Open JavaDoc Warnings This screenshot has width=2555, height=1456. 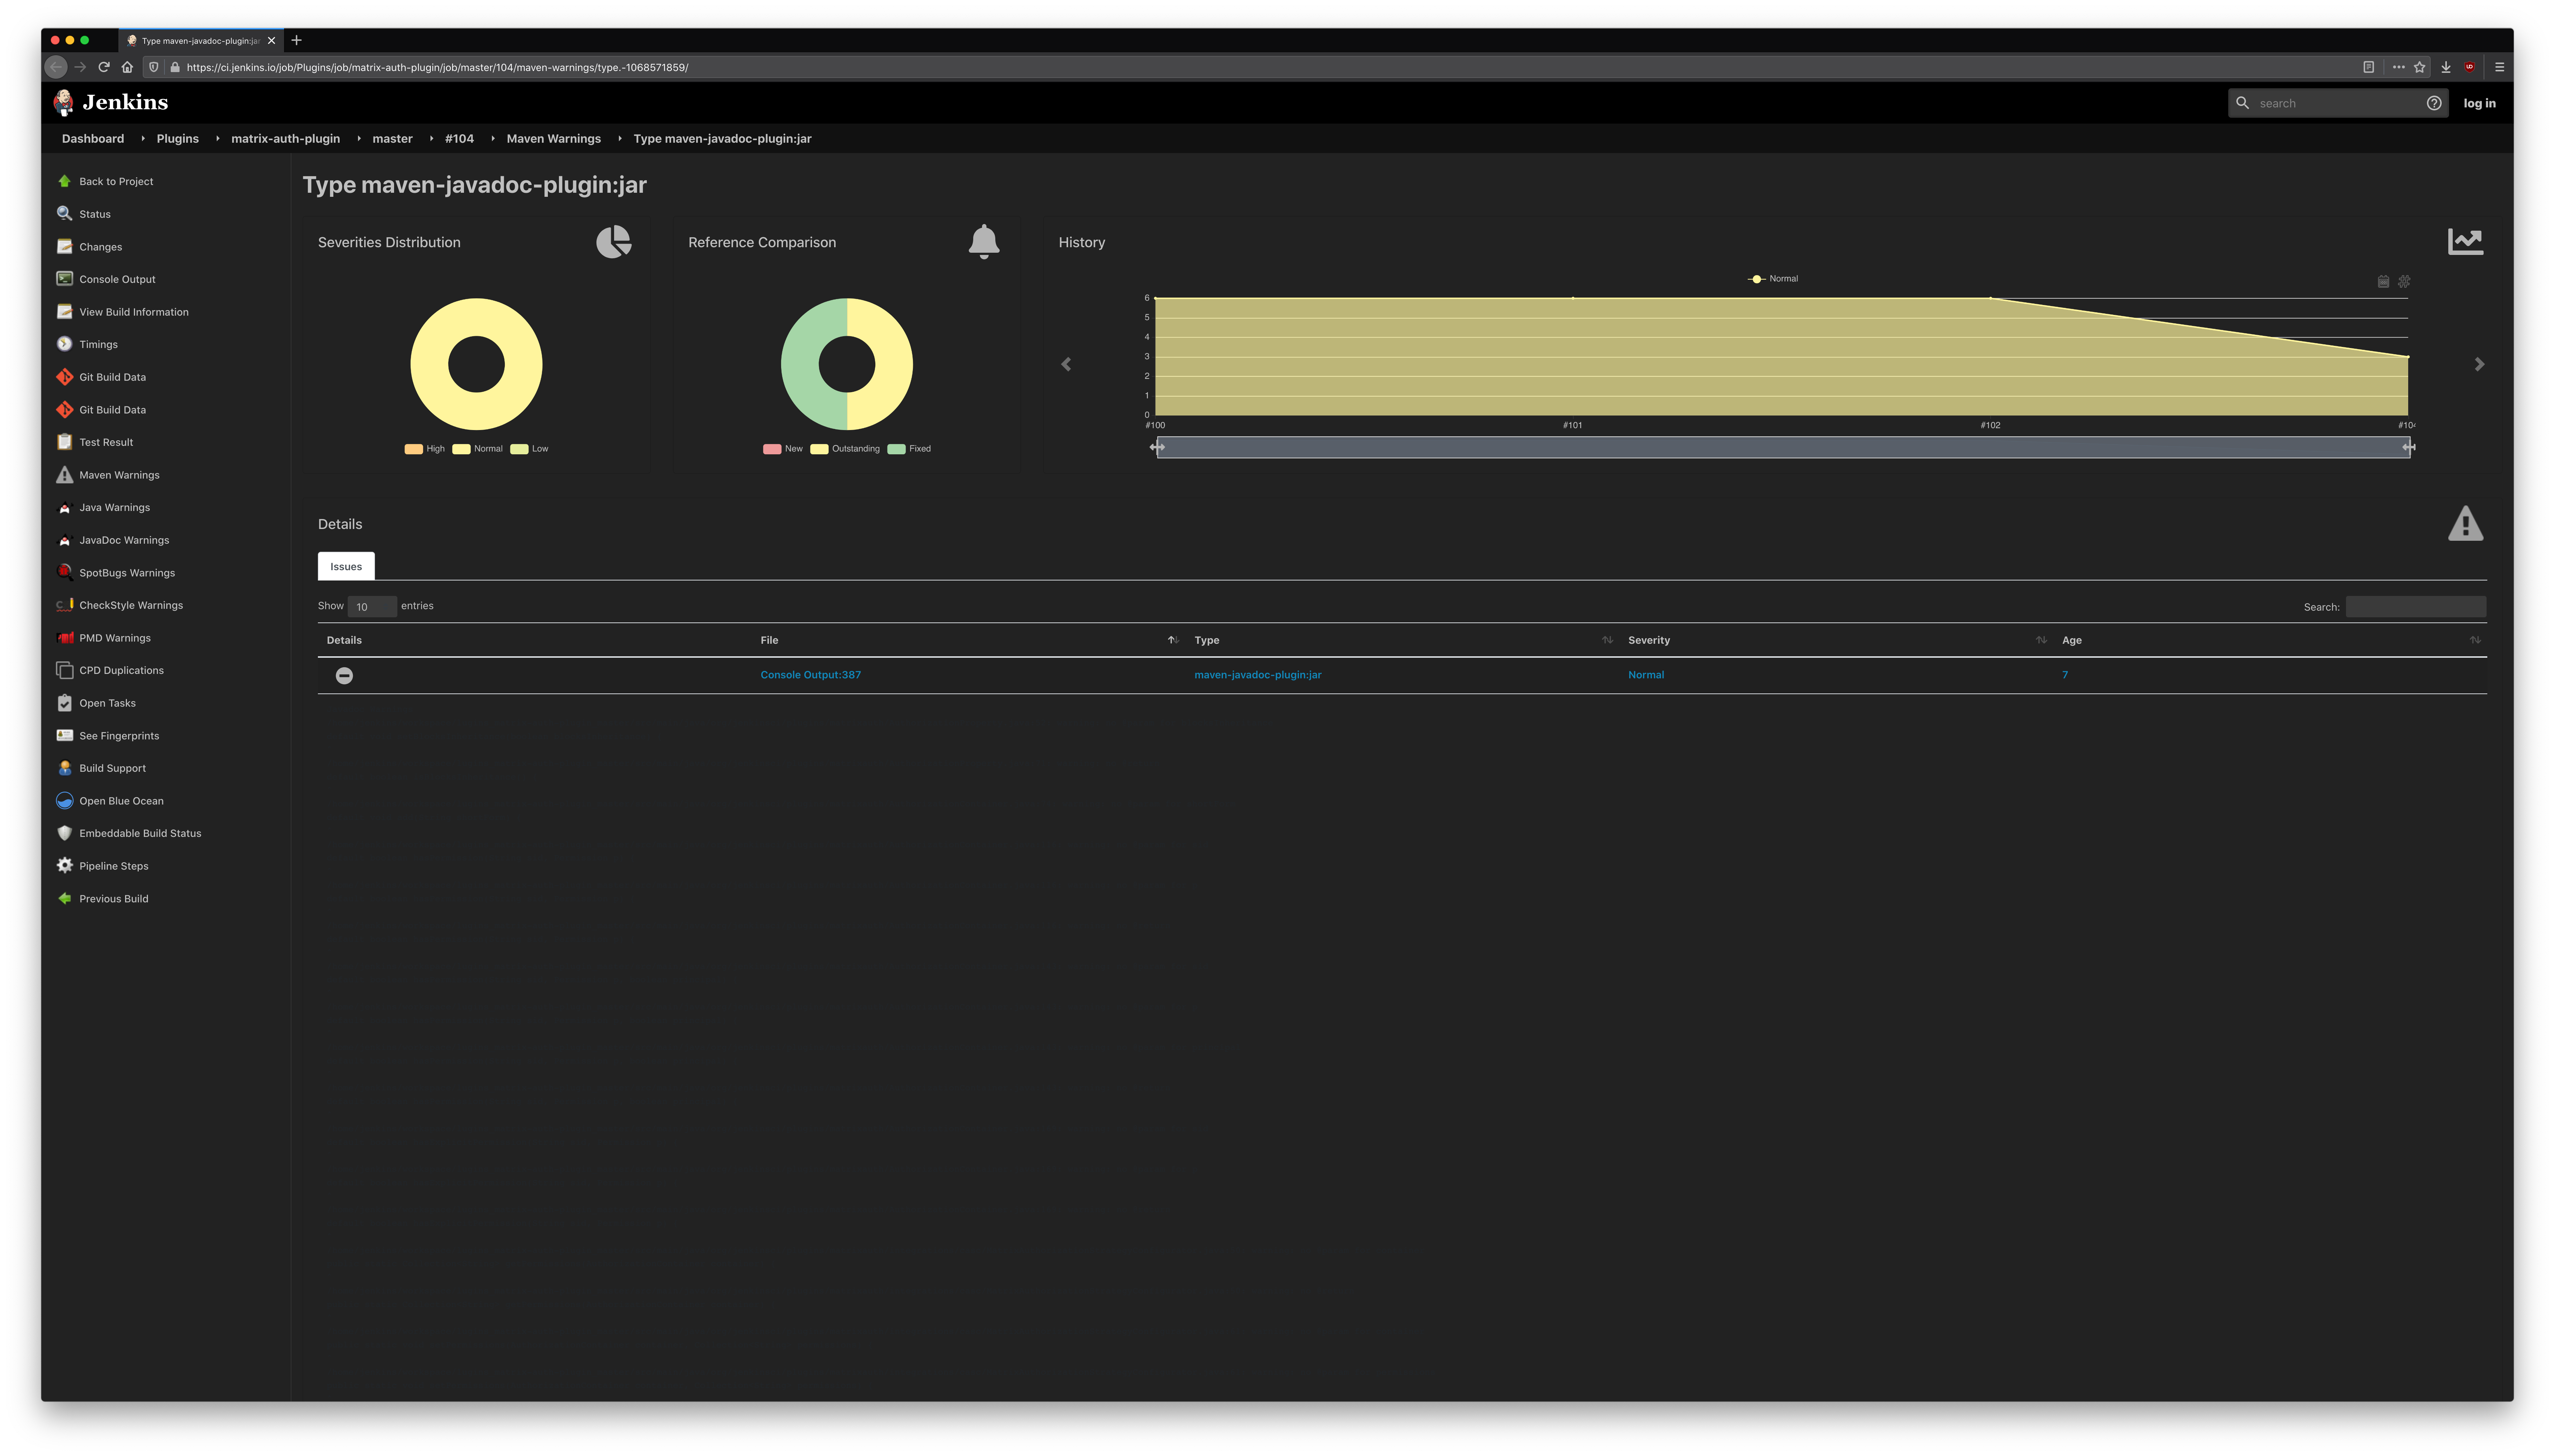click(124, 540)
